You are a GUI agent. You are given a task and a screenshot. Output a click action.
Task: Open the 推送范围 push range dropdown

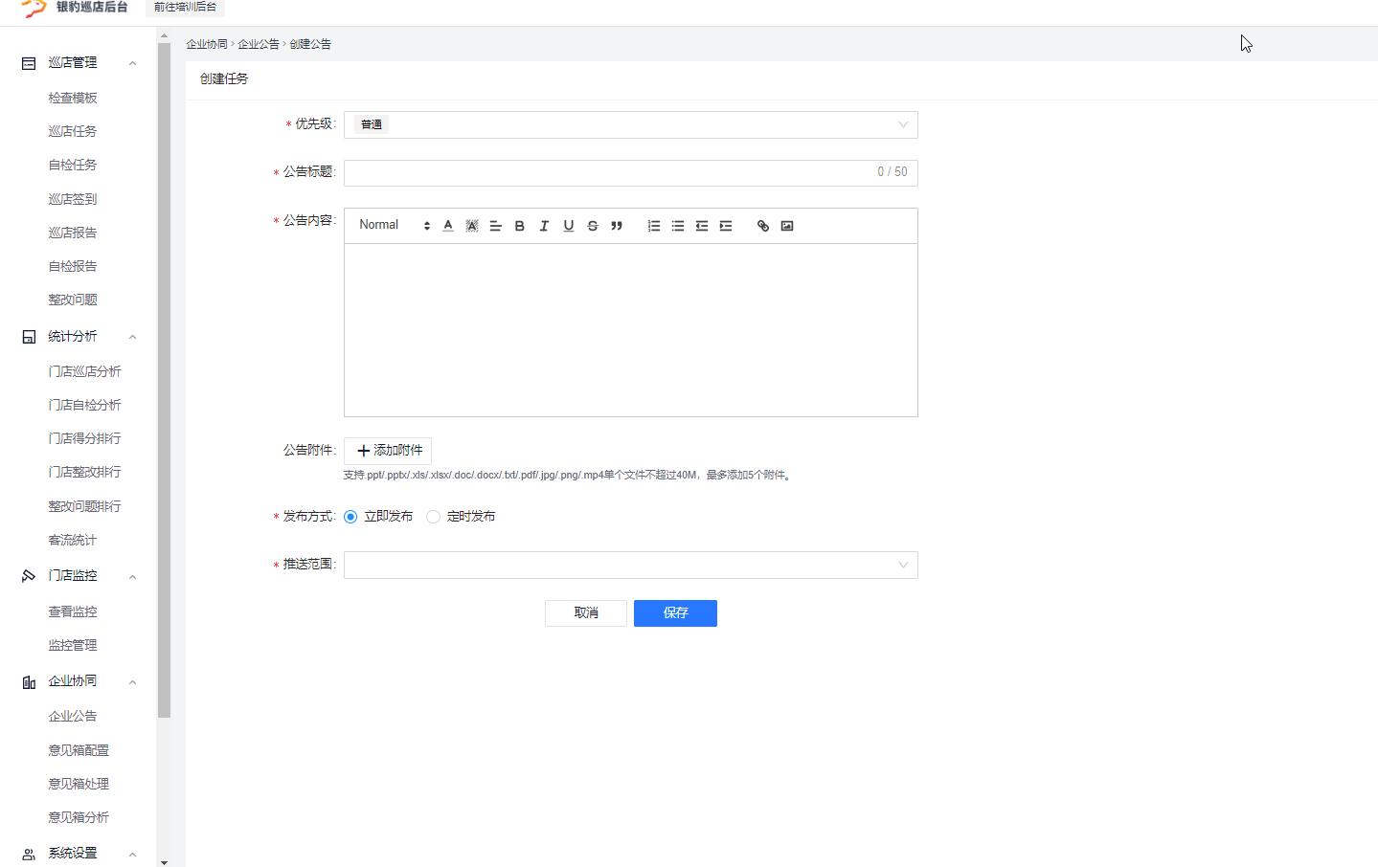[630, 565]
